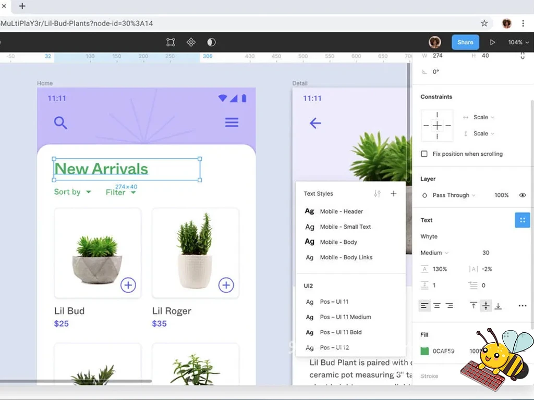Toggle the contrast mask icon in toolbar

point(211,42)
